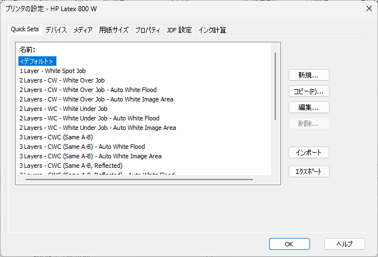Open the メディア tab

coord(83,30)
